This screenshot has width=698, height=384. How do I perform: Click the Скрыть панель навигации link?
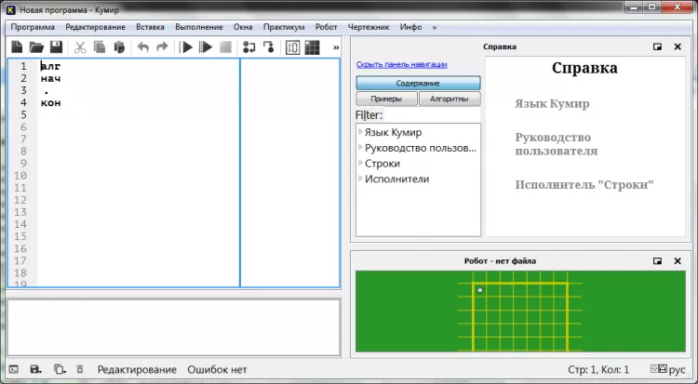coord(401,64)
